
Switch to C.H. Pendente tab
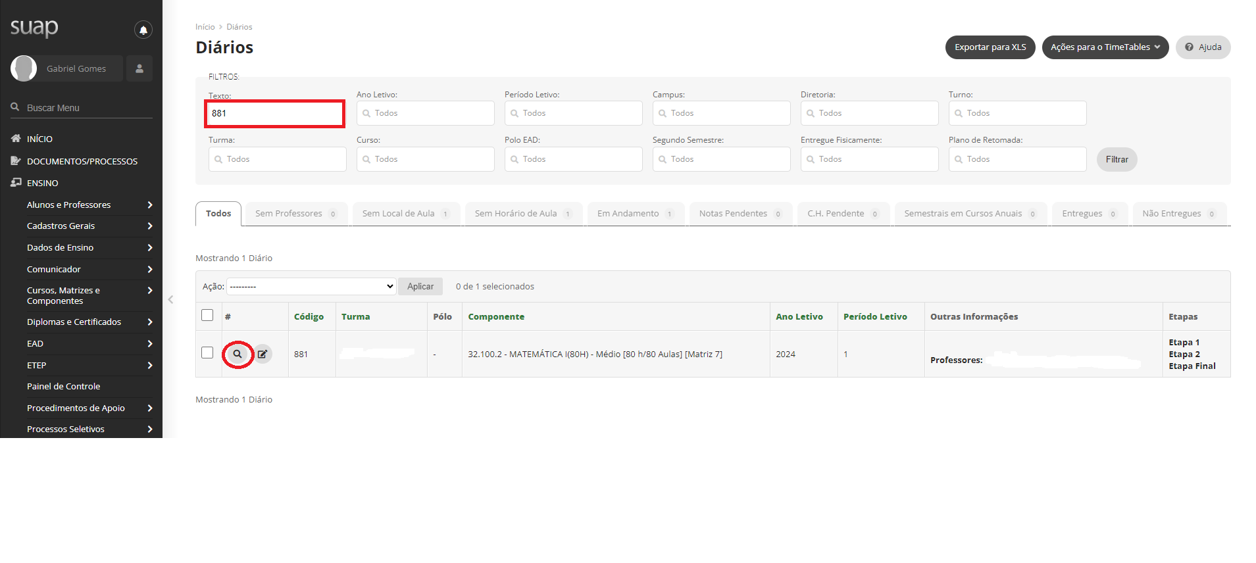click(843, 214)
